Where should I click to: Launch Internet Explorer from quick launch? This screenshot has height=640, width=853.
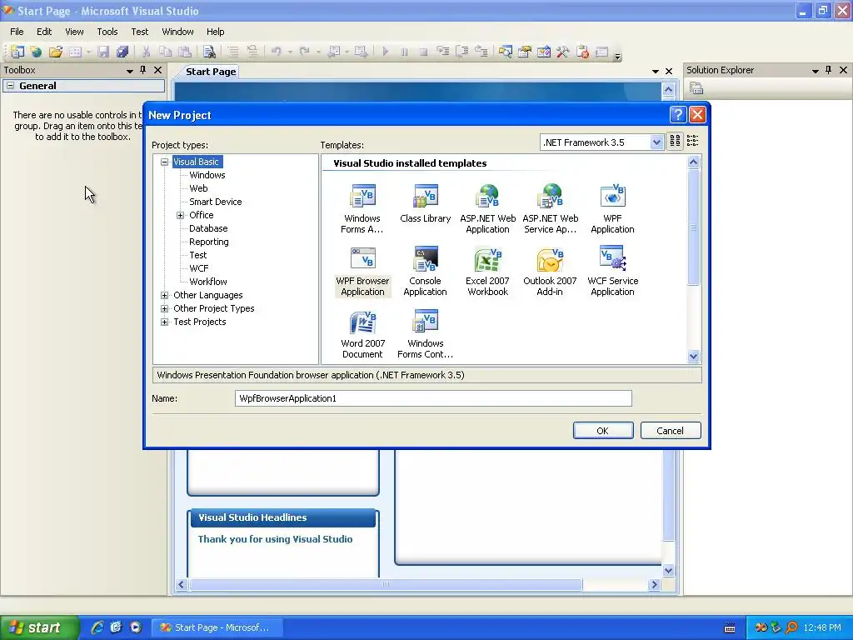tap(97, 627)
